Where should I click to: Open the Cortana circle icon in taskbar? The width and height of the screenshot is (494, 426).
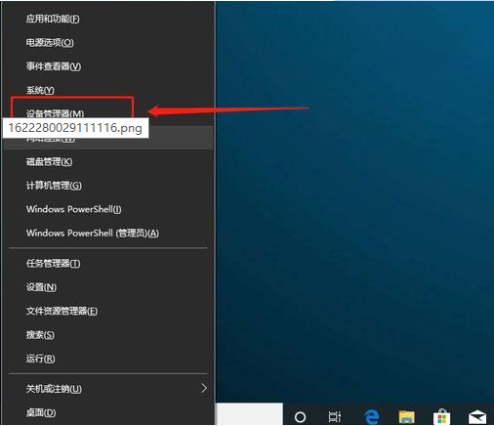click(x=300, y=416)
